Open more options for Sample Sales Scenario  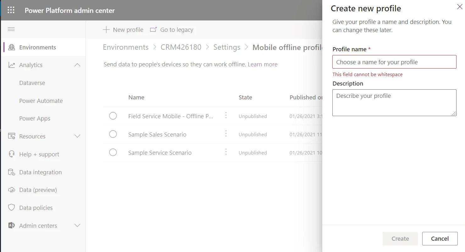226,134
